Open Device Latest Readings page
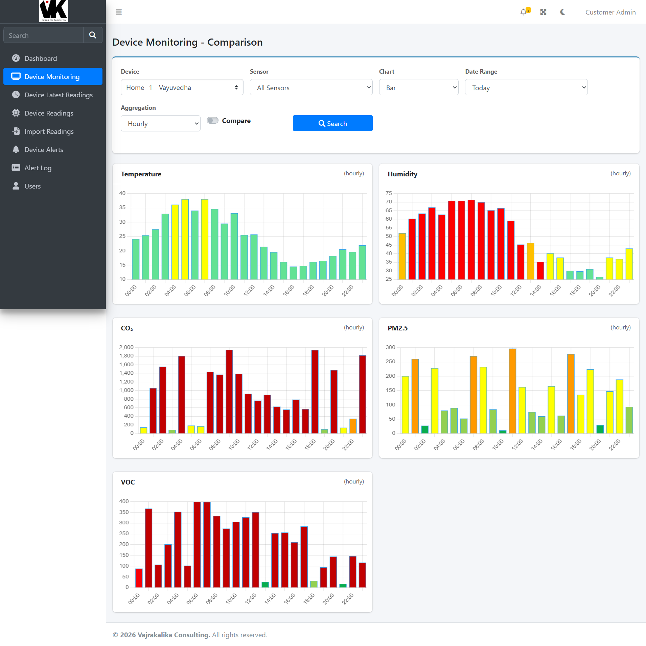646x646 pixels. click(x=53, y=95)
